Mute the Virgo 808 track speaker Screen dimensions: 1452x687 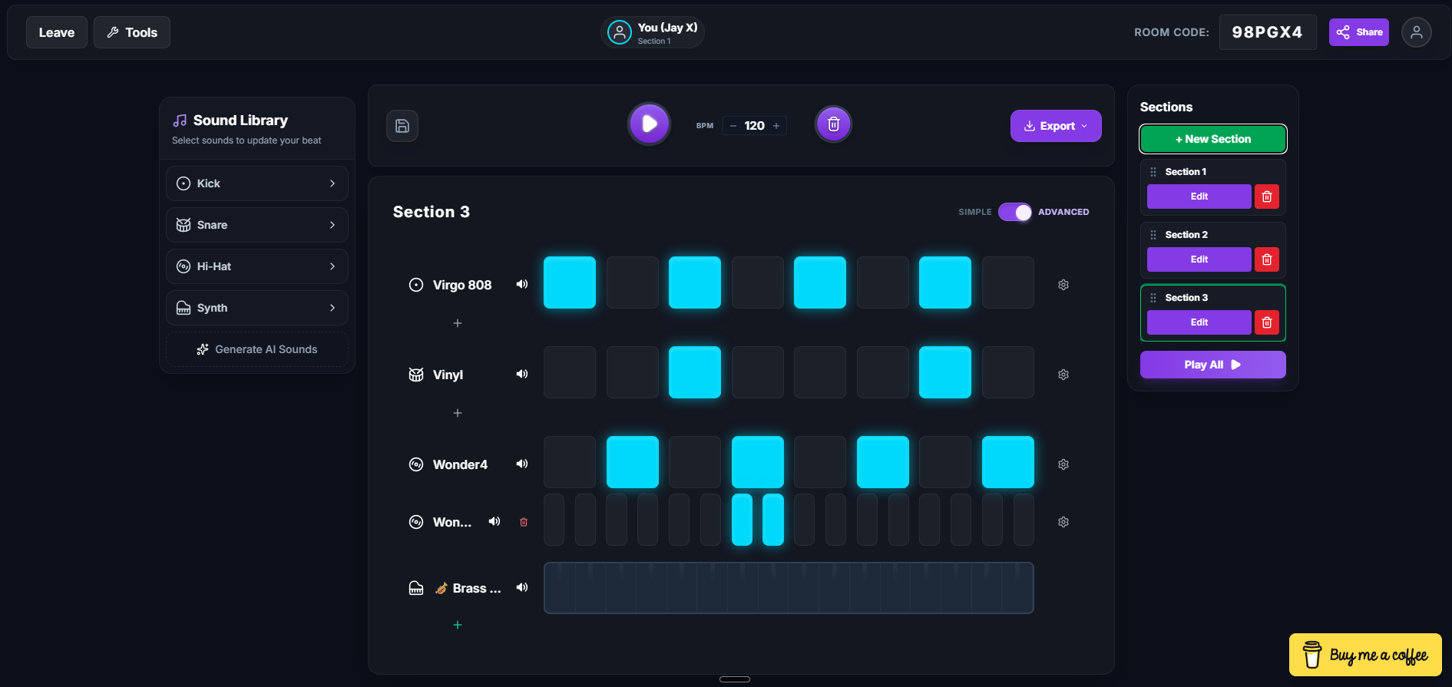[522, 285]
